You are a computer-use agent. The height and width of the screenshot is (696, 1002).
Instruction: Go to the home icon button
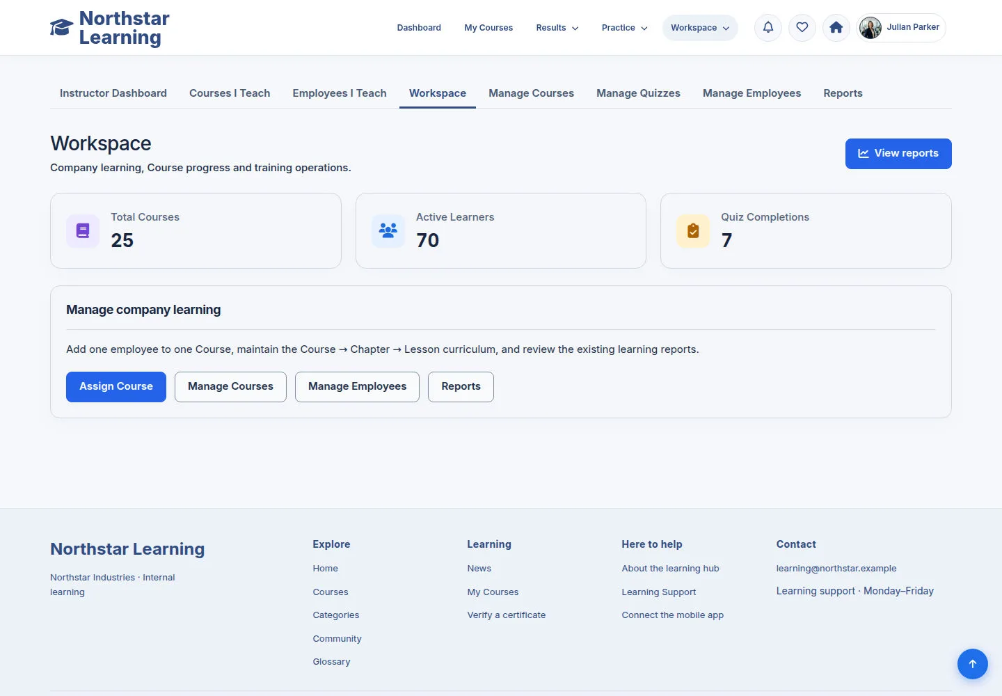(x=836, y=28)
